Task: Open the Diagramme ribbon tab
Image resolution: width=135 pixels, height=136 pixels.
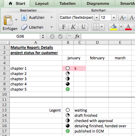Action: [98, 3]
